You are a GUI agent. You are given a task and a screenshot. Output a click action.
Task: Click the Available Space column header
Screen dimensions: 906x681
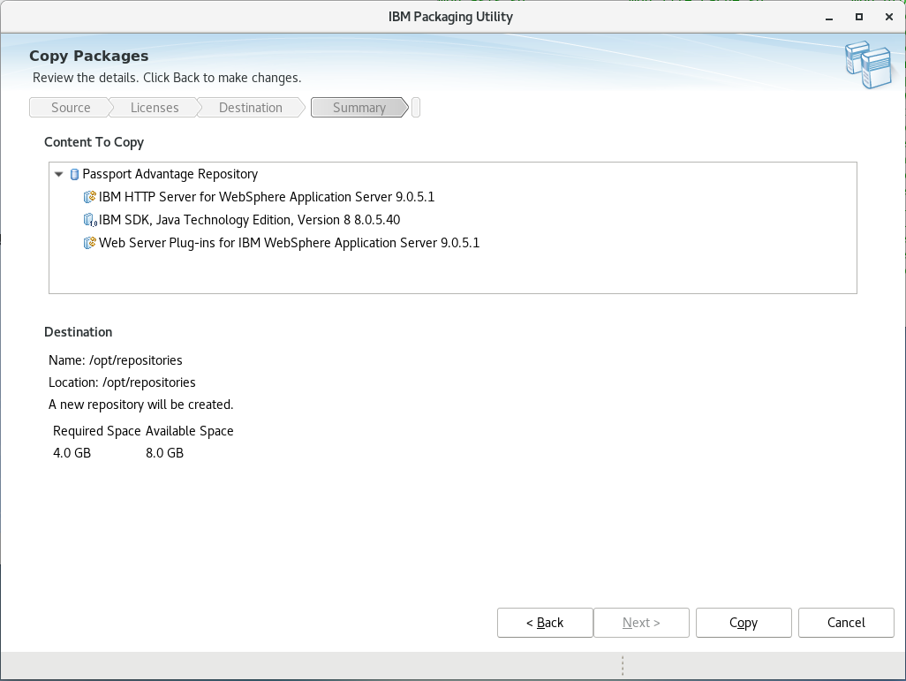(x=190, y=431)
